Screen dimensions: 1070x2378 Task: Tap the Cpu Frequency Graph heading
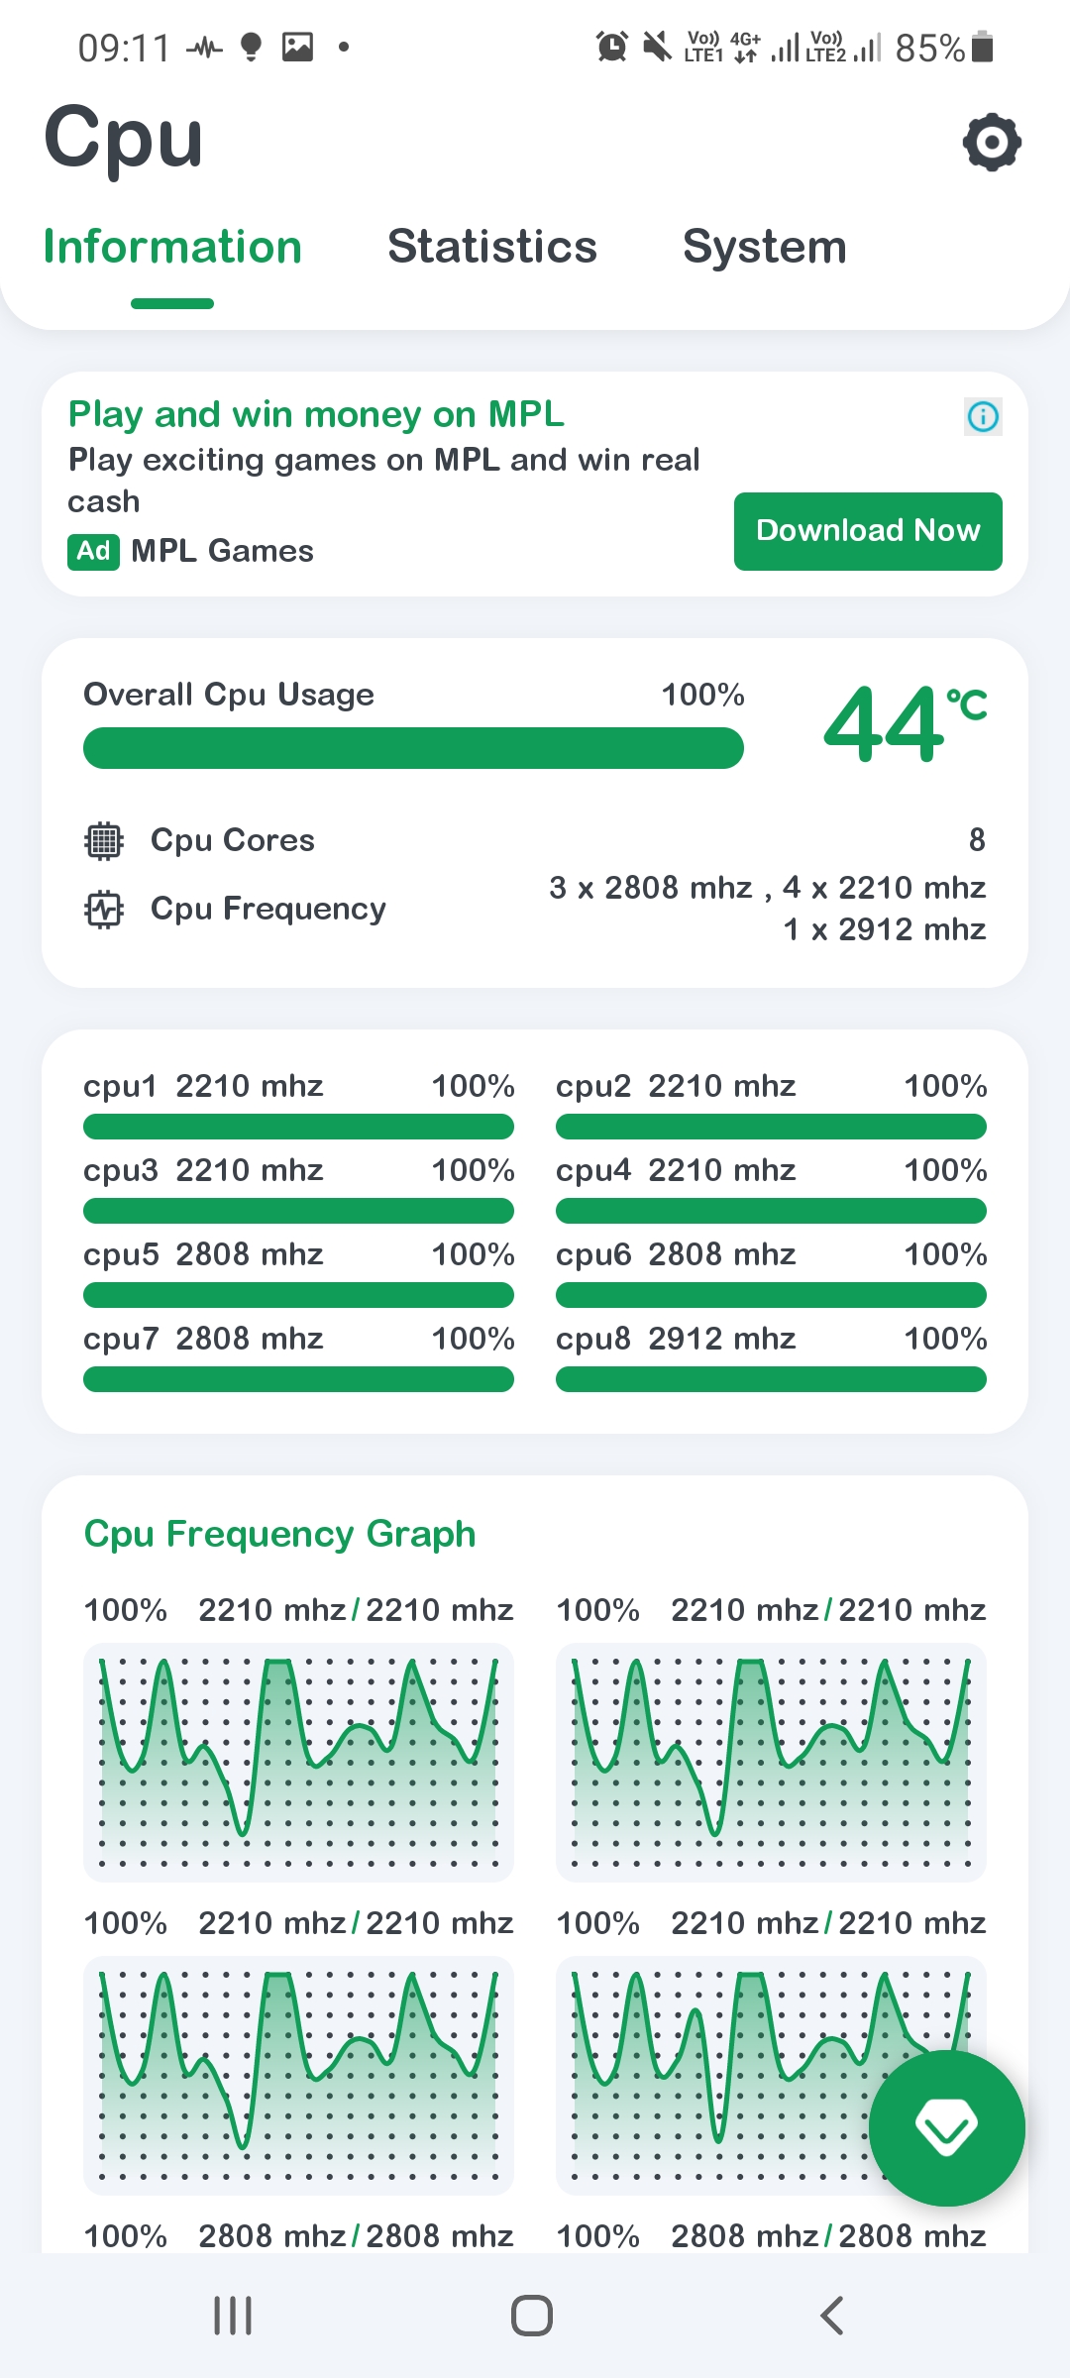point(279,1534)
